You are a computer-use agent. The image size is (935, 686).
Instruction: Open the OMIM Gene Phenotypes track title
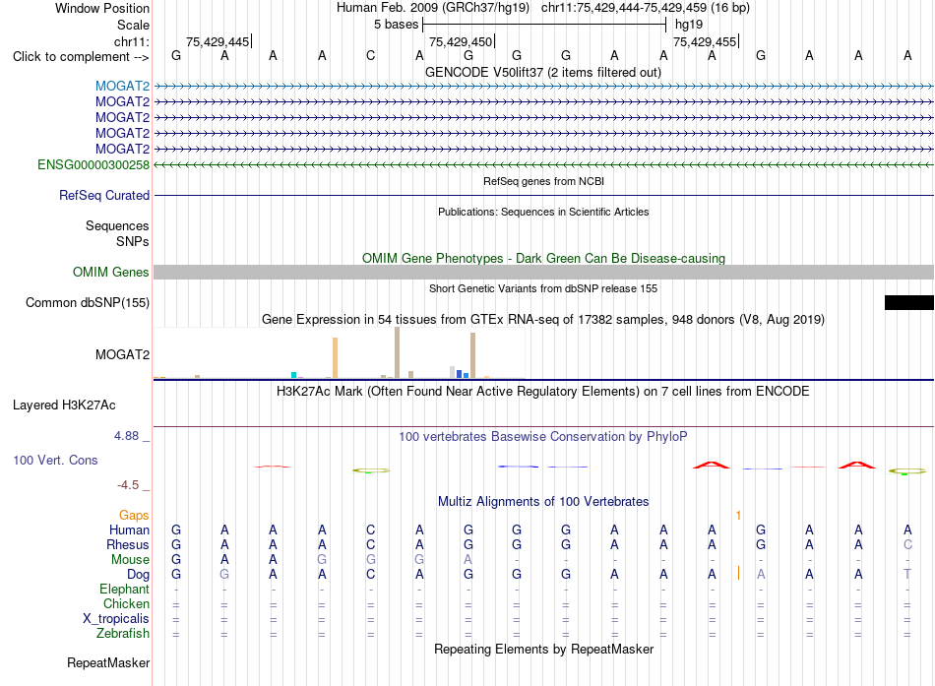click(543, 258)
